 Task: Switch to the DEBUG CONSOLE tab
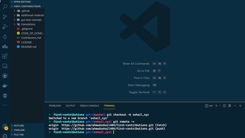point(89,106)
